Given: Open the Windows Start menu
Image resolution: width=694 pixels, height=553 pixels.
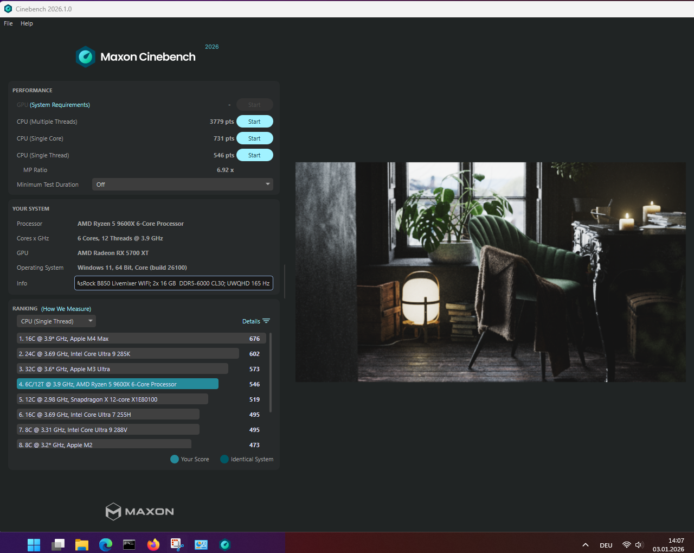Looking at the screenshot, I should click(x=34, y=544).
